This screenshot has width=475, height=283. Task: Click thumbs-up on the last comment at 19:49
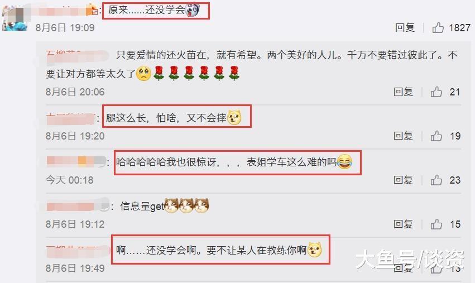coord(436,268)
